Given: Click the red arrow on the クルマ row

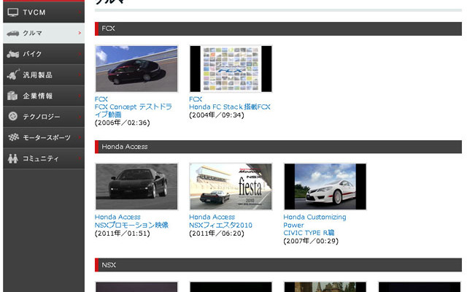Looking at the screenshot, I should click(x=80, y=33).
